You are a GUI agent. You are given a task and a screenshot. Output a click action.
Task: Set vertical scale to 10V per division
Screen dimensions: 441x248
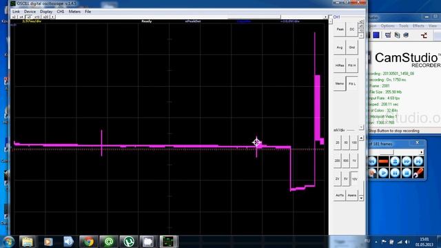tap(354, 179)
